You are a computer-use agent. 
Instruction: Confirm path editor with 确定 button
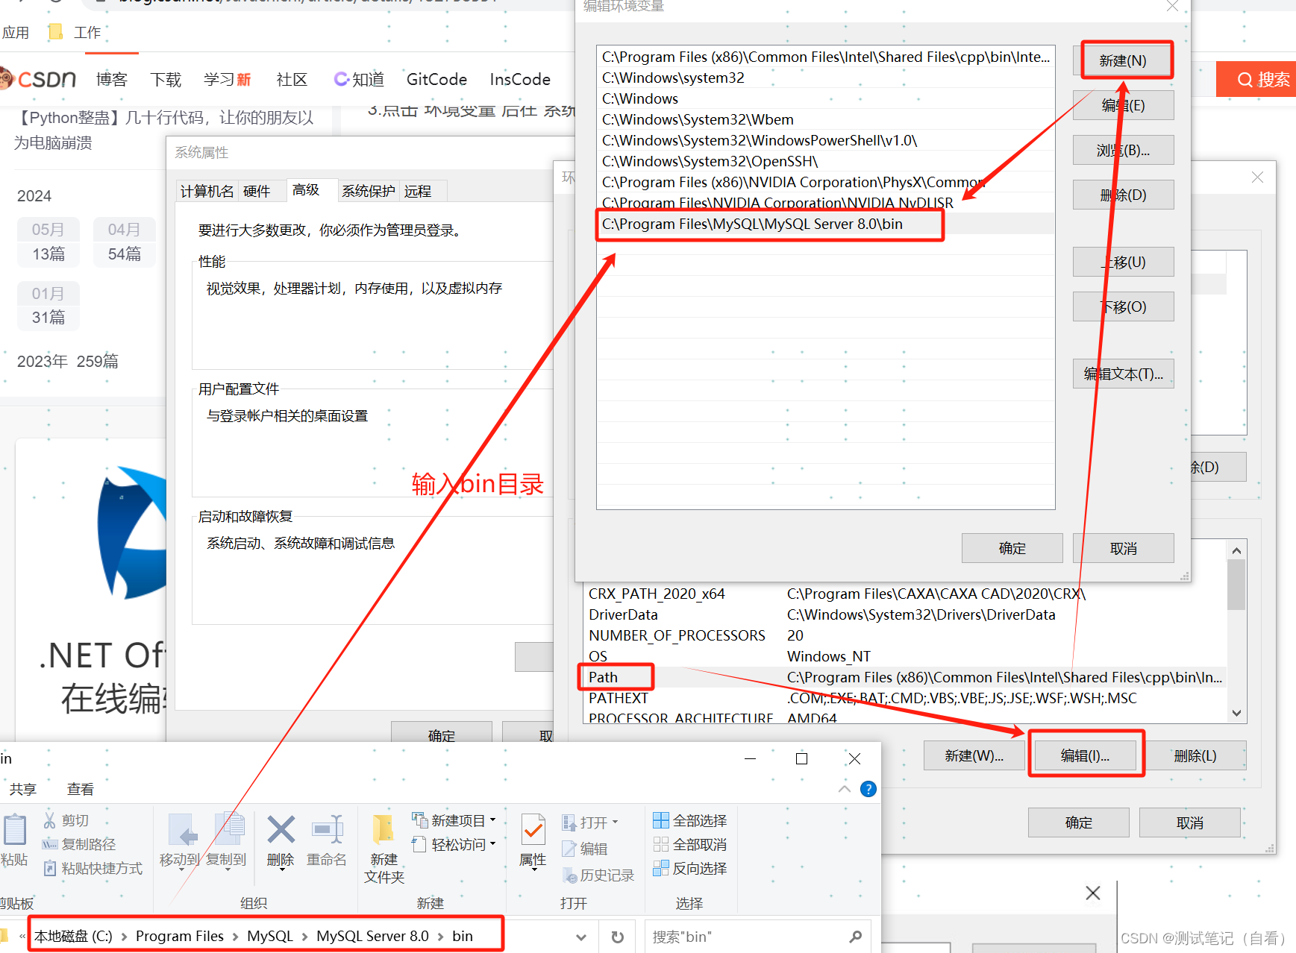(x=1012, y=548)
